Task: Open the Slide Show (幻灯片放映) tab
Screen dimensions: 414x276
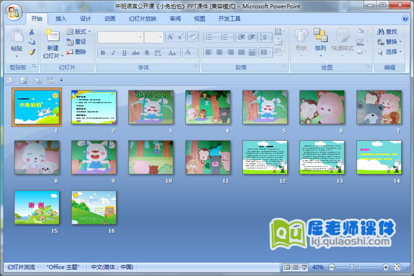Action: coord(143,19)
